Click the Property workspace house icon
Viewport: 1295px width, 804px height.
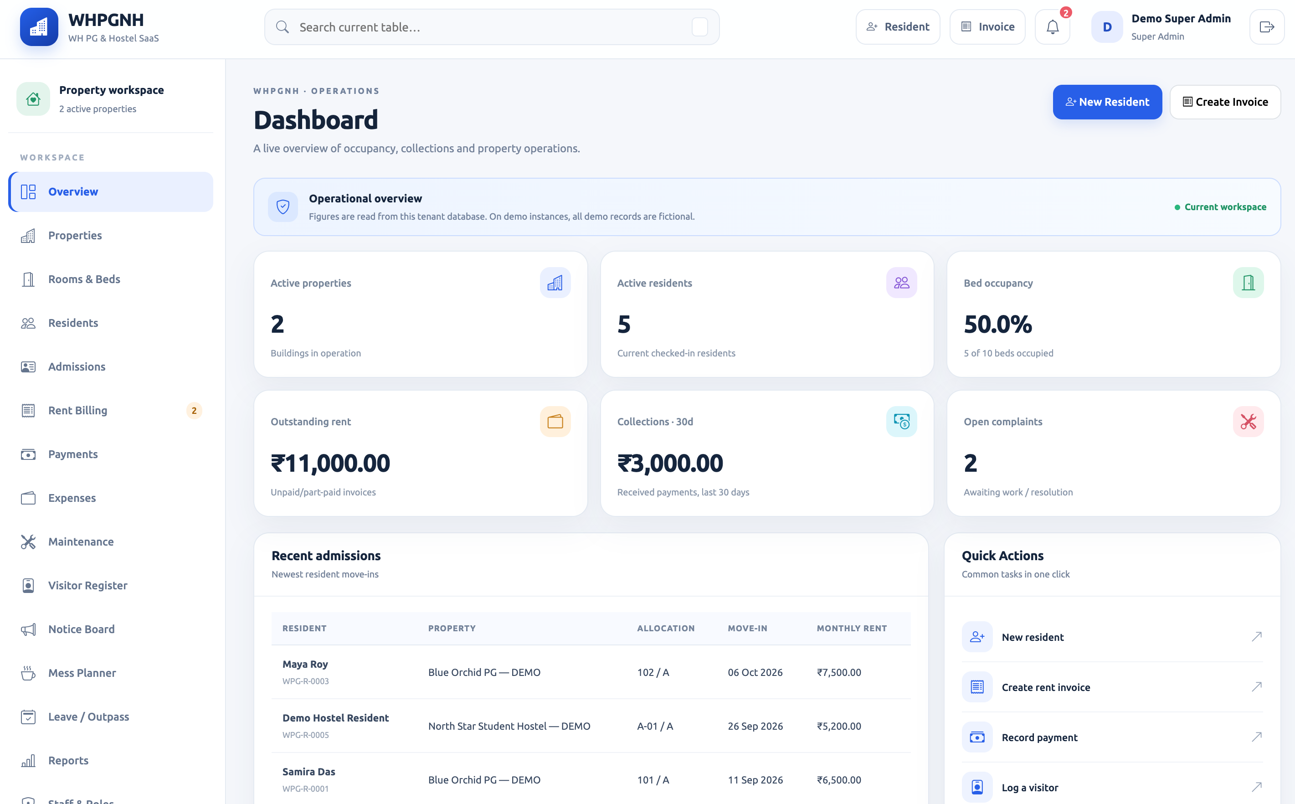click(x=33, y=99)
